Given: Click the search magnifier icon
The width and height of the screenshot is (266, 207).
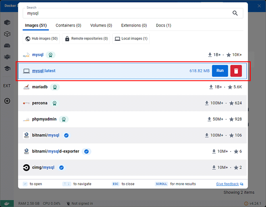Looking at the screenshot, I should 235,13.
